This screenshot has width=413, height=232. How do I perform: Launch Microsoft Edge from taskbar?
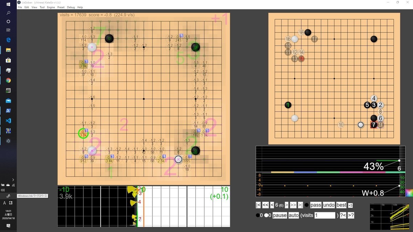pos(8,40)
